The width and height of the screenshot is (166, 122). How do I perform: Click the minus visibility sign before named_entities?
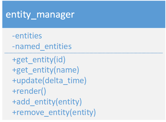[13, 47]
